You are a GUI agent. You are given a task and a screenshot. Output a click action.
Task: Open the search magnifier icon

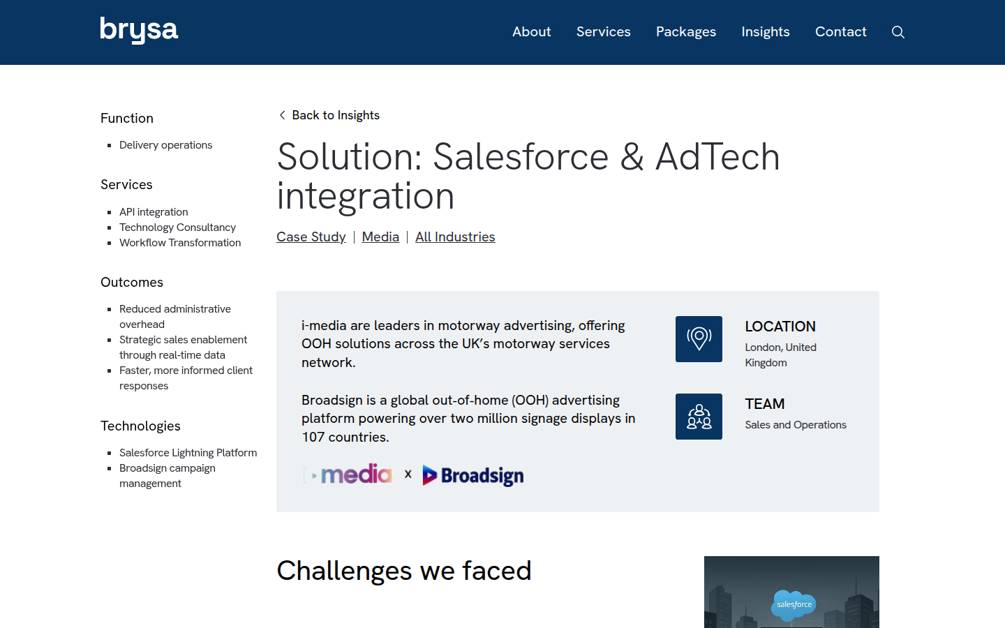click(x=898, y=32)
